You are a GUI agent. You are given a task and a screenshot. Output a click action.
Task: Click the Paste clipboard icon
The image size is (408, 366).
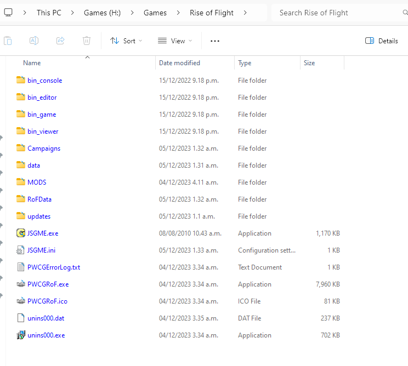[x=8, y=41]
